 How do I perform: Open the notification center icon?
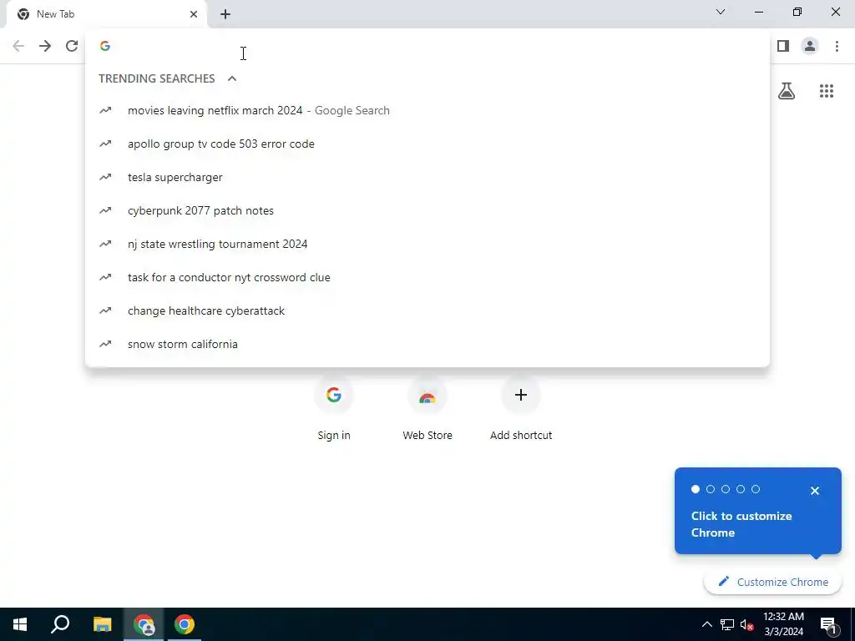tap(828, 625)
